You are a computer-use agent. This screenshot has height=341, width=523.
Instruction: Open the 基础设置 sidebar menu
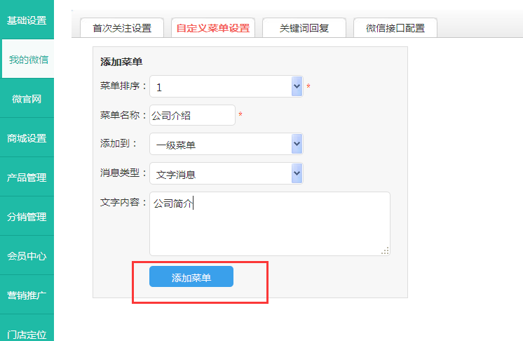27,20
